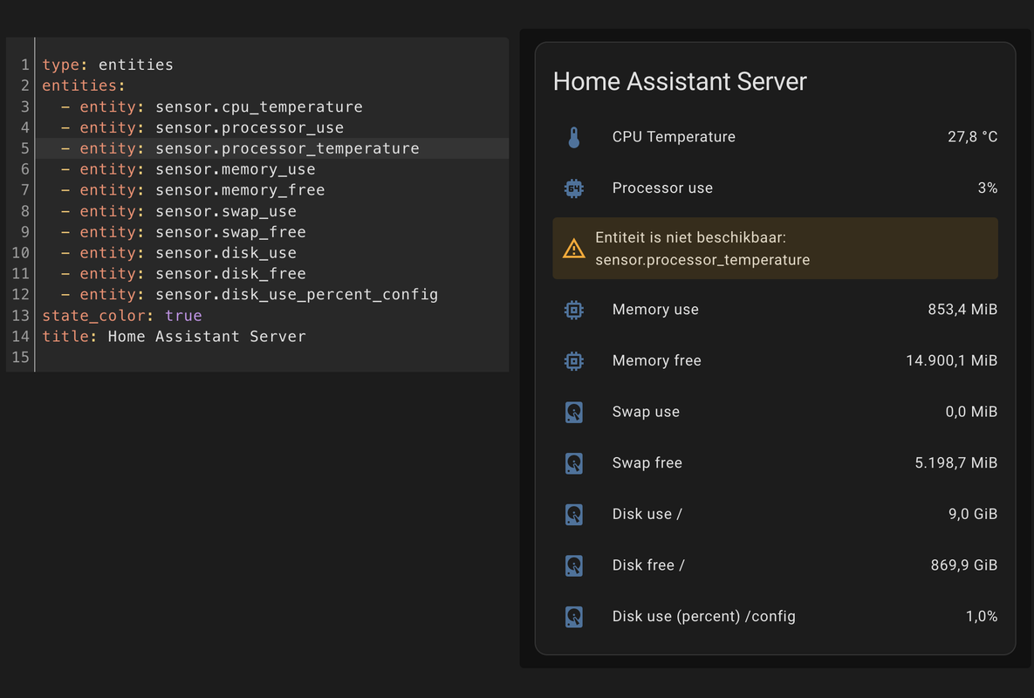Click the Memory use chip icon
The image size is (1034, 698).
coord(573,310)
